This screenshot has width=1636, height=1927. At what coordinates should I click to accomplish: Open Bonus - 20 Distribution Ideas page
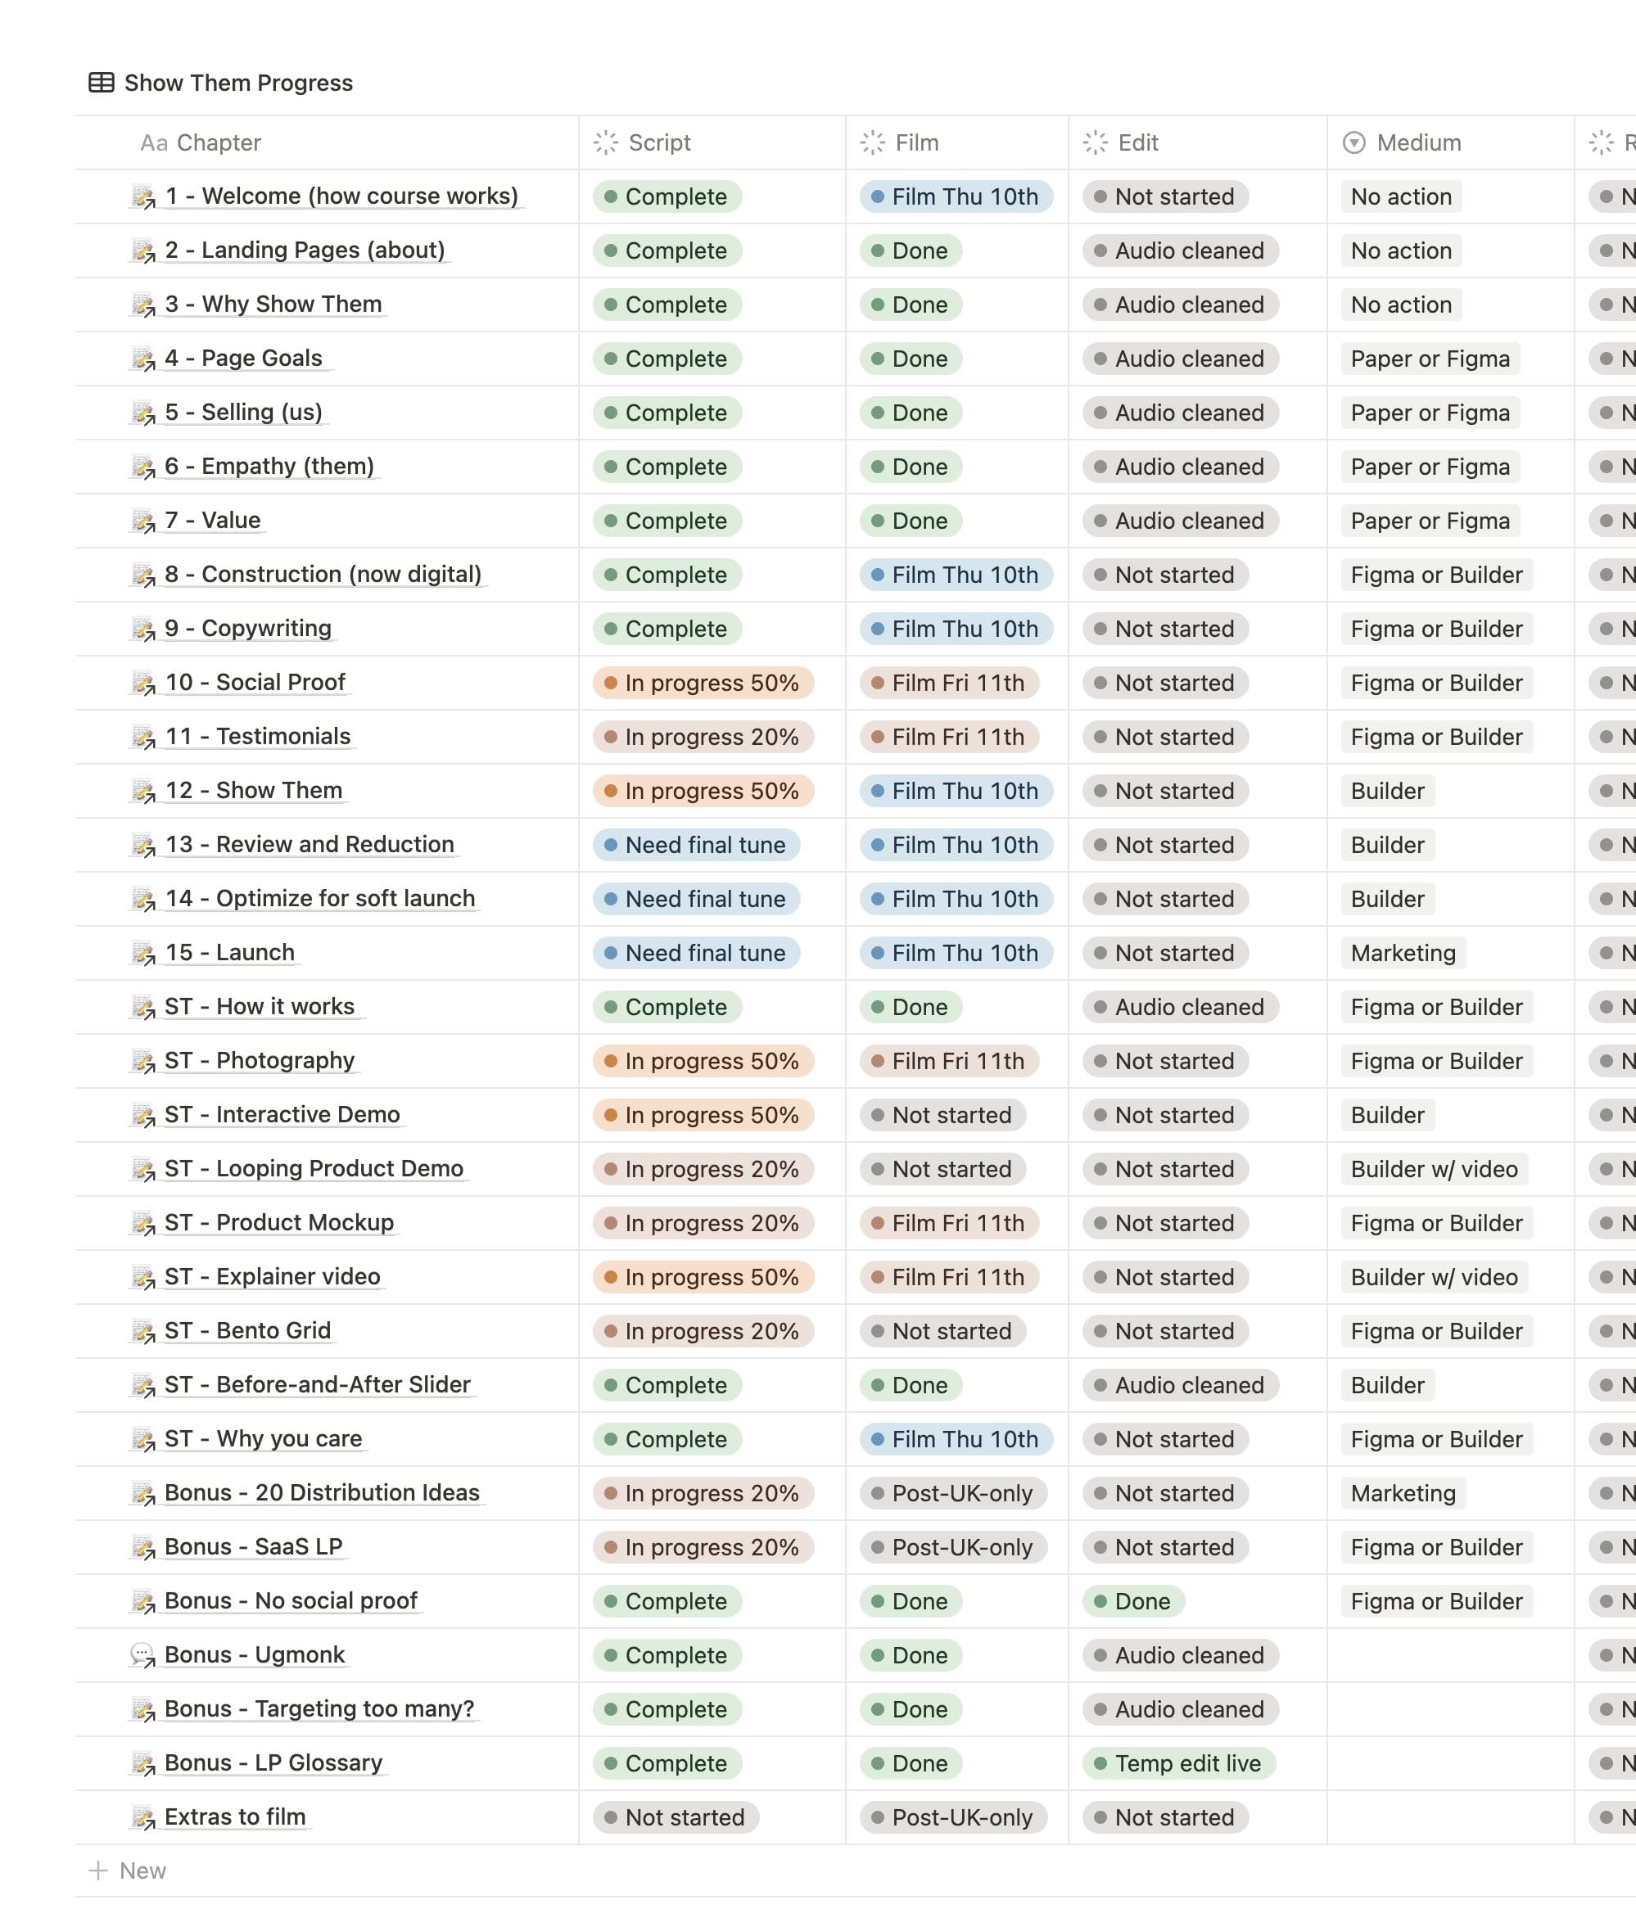(322, 1492)
